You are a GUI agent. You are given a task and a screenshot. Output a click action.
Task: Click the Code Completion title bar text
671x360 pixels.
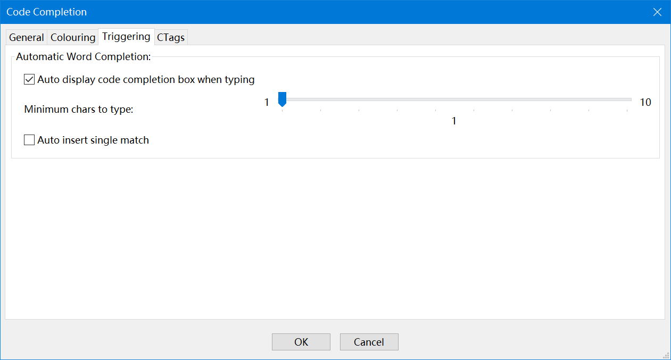pyautogui.click(x=47, y=12)
